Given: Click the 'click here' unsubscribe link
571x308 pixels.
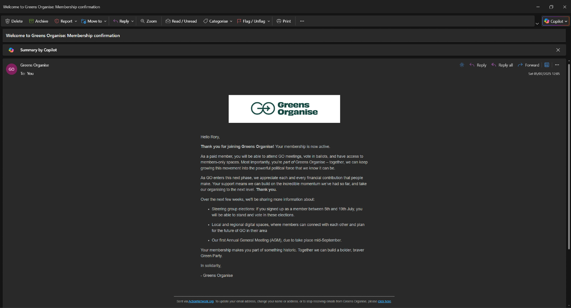Looking at the screenshot, I should (384, 301).
